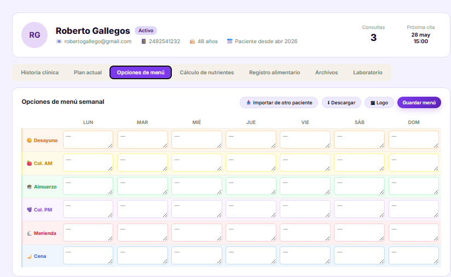The width and height of the screenshot is (451, 277).
Task: Click the Activo status badge
Action: tap(146, 31)
